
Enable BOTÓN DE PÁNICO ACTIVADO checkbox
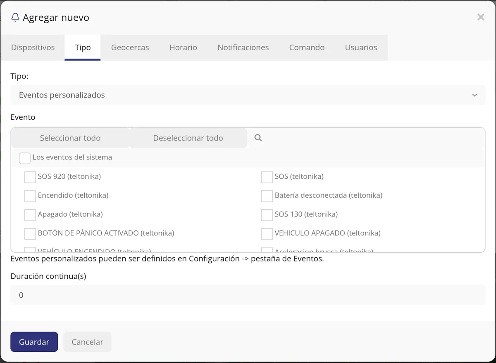click(30, 234)
